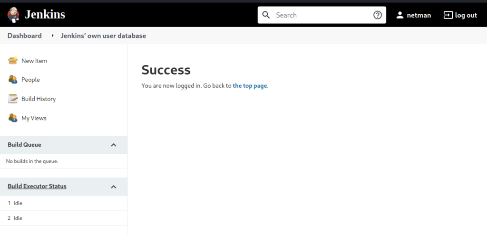Screen dimensions: 487x234
Task: Click the log out arrow icon
Action: pos(448,15)
